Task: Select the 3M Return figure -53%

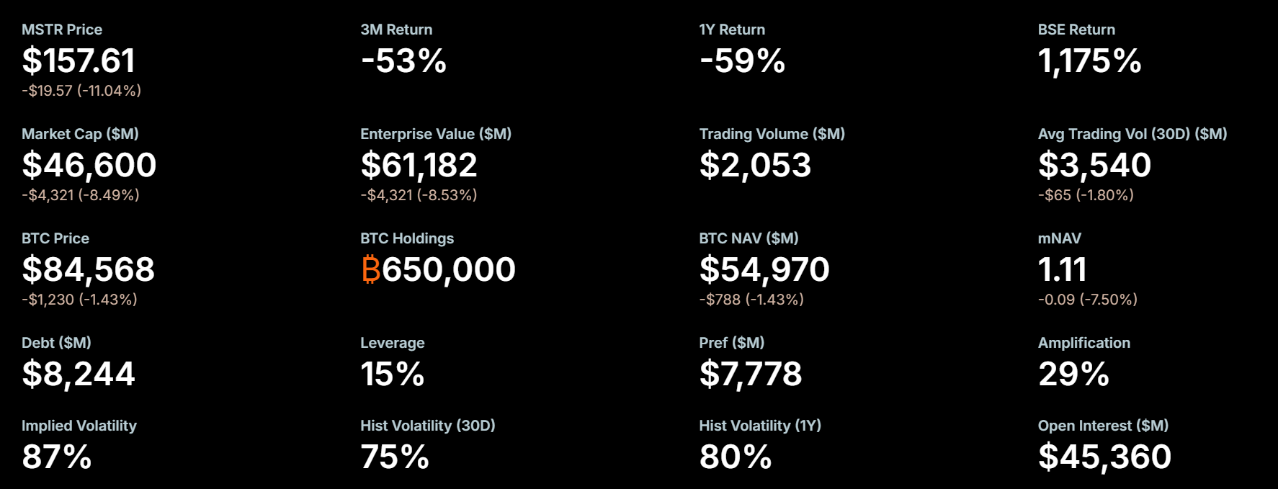Action: 403,60
